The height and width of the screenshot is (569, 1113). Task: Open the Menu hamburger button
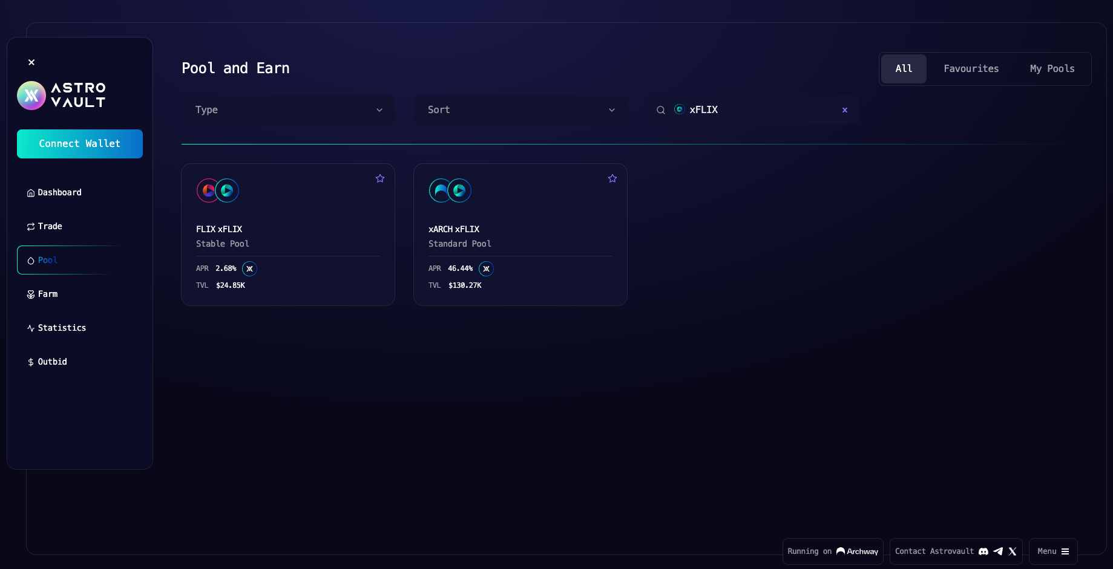pyautogui.click(x=1053, y=551)
